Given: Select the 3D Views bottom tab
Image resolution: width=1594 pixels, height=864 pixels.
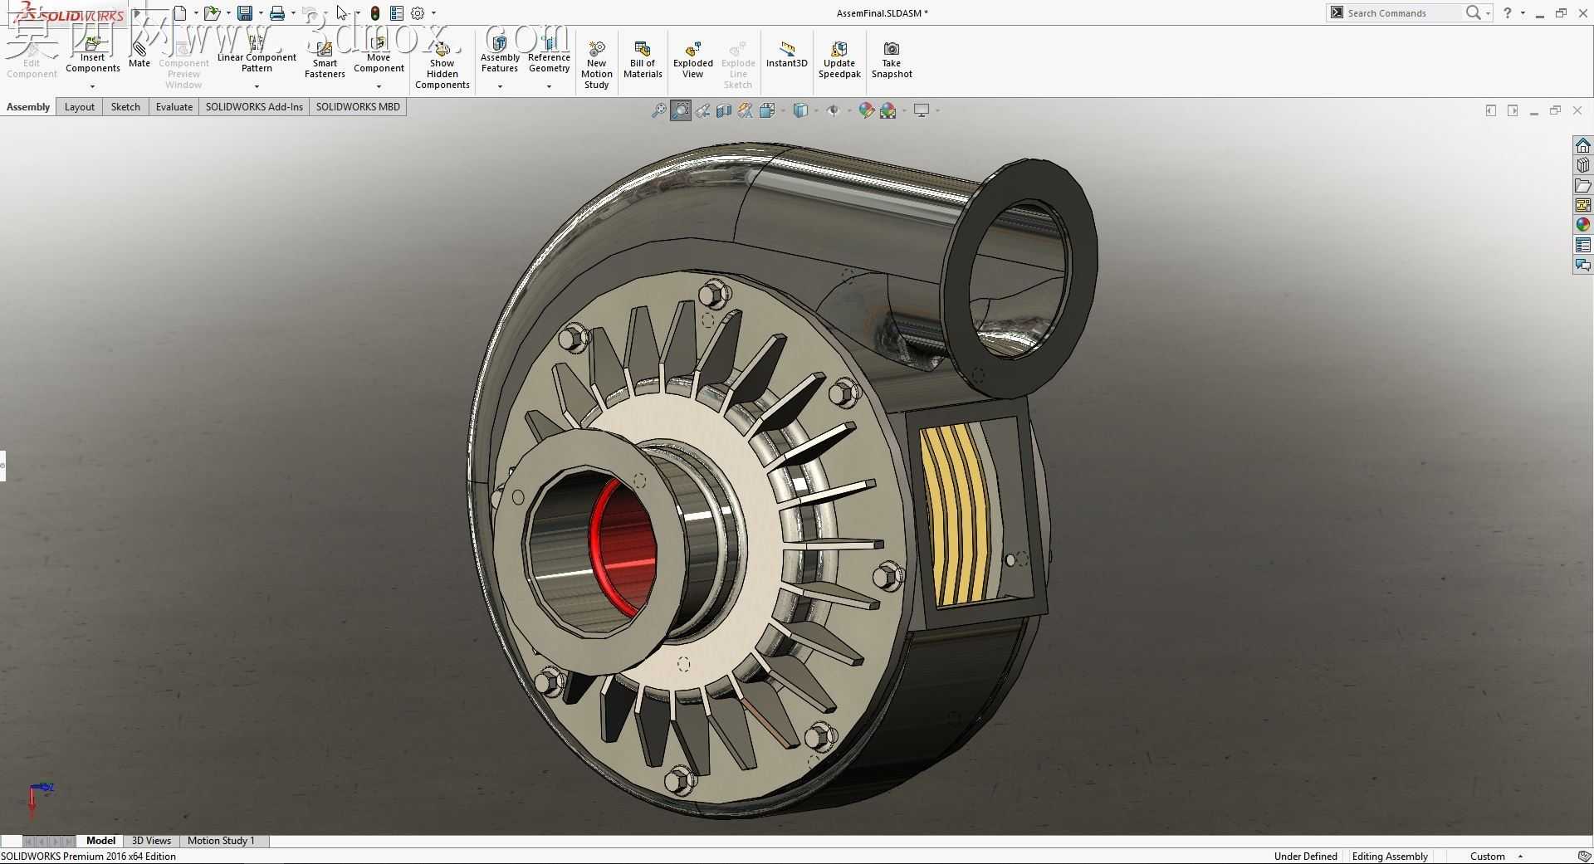Looking at the screenshot, I should point(151,841).
